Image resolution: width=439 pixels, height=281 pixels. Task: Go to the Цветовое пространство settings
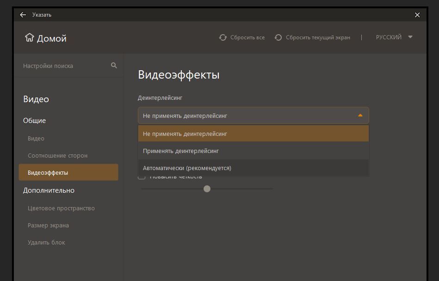(61, 208)
